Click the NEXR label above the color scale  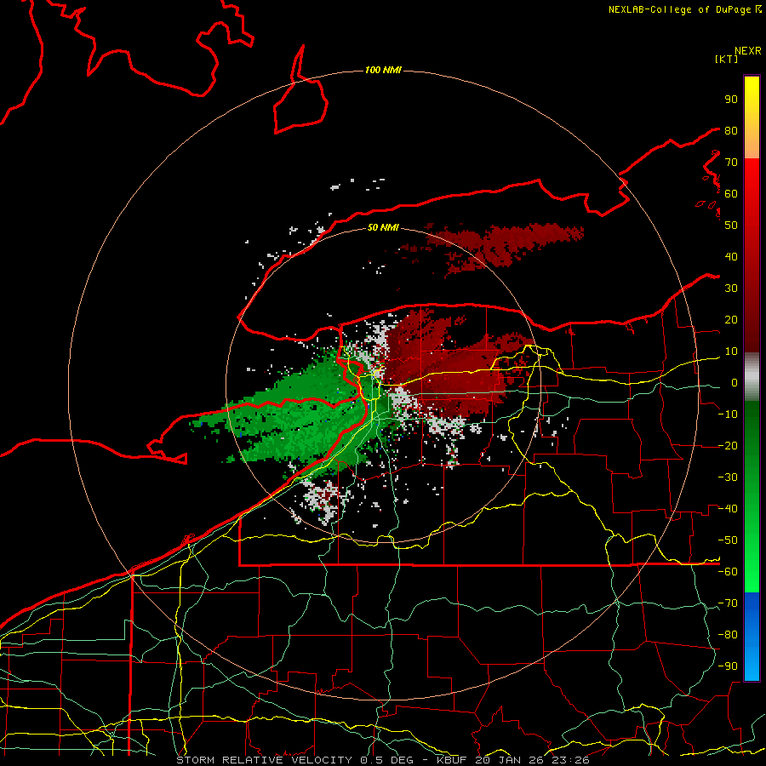tap(748, 51)
